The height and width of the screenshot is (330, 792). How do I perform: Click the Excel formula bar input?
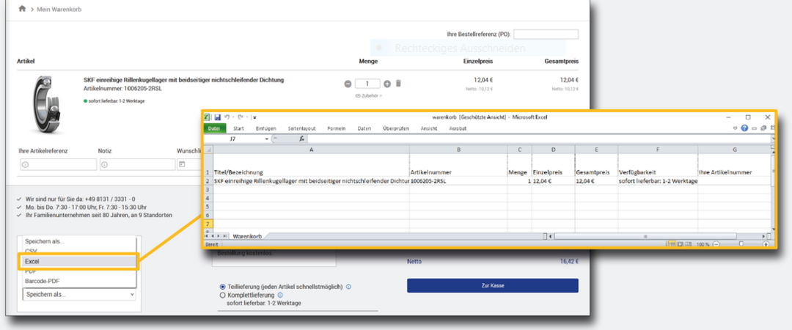click(x=538, y=139)
